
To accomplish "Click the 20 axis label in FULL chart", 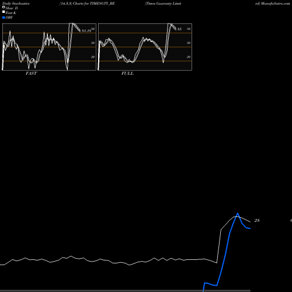I will point(189,57).
